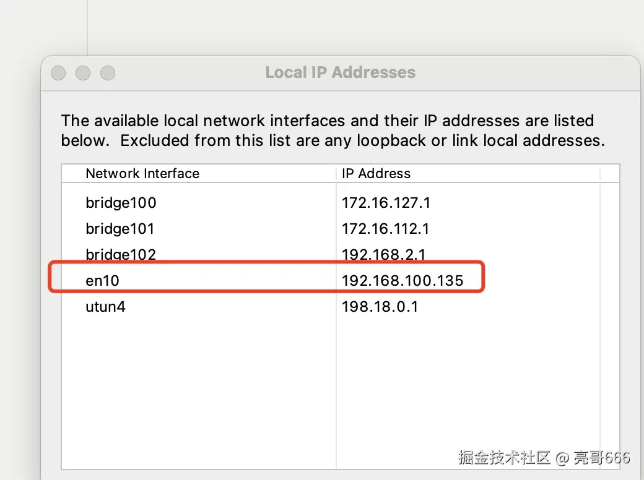Click IP address 172.16.112.1

pyautogui.click(x=385, y=228)
